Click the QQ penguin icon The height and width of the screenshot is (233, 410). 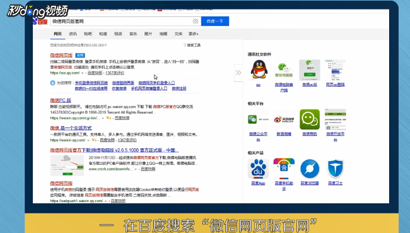point(259,69)
